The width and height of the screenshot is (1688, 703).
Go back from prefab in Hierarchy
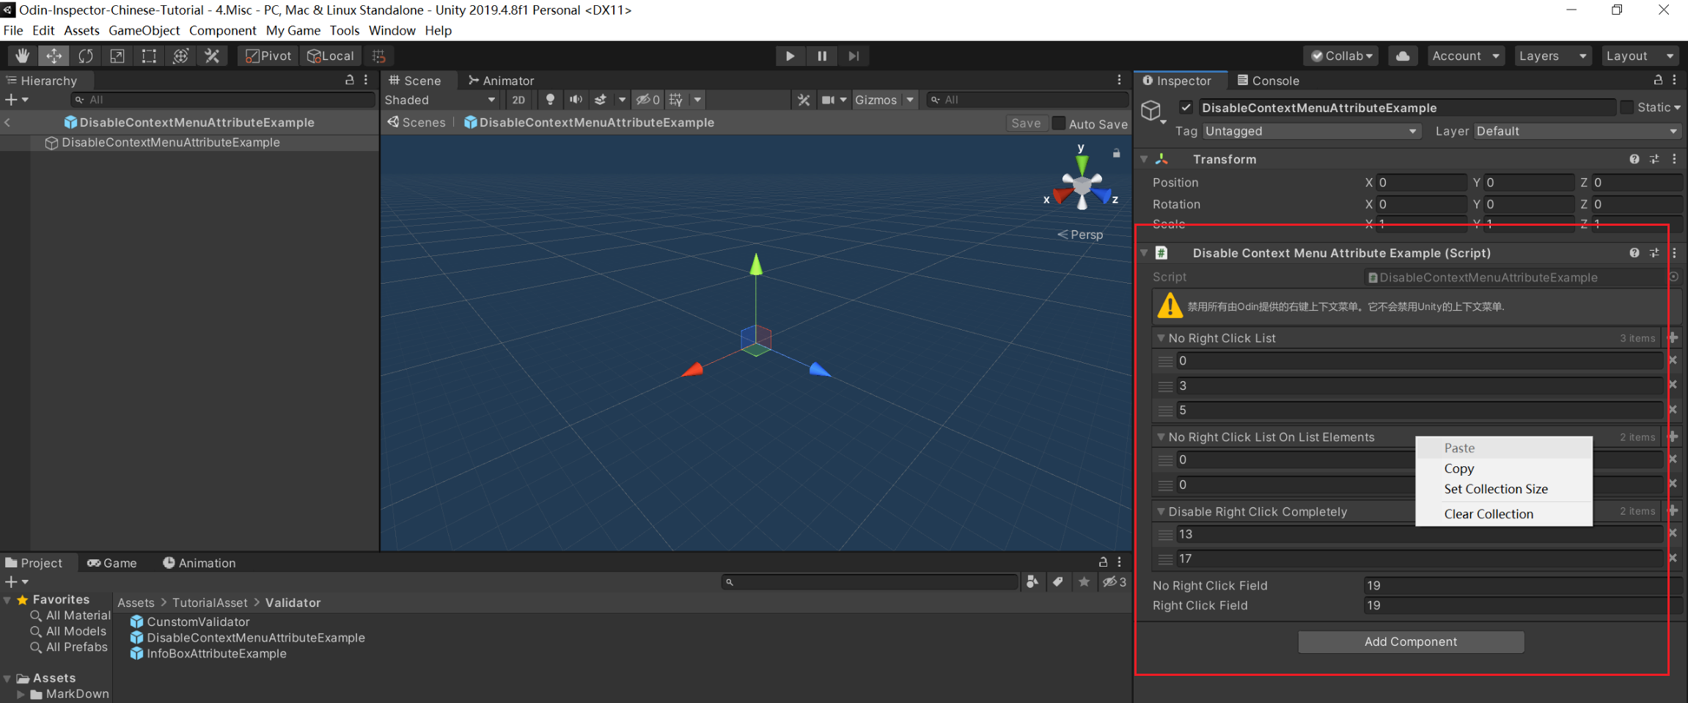[x=7, y=122]
